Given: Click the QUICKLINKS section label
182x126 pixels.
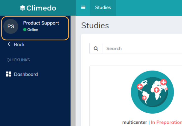Looking at the screenshot, I should pos(18,60).
